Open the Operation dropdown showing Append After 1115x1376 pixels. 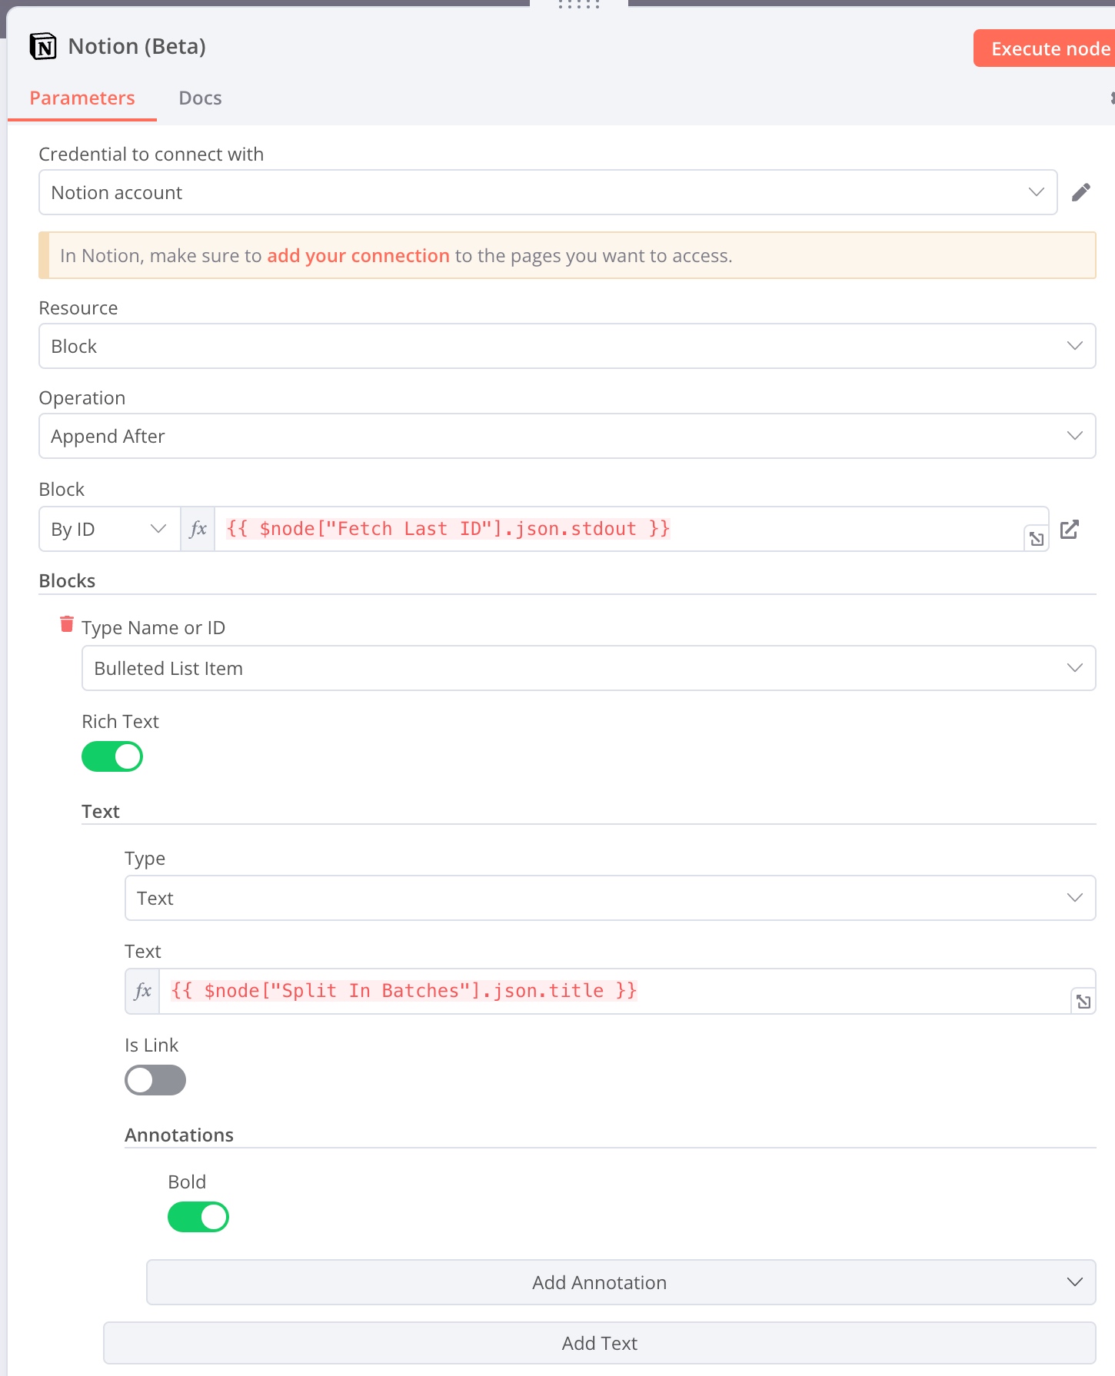point(567,436)
